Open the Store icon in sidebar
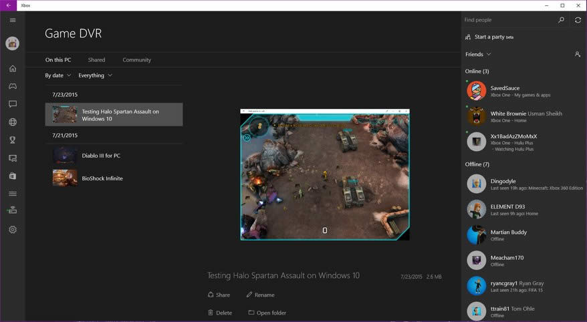Viewport: 587px width, 322px height. (12, 176)
